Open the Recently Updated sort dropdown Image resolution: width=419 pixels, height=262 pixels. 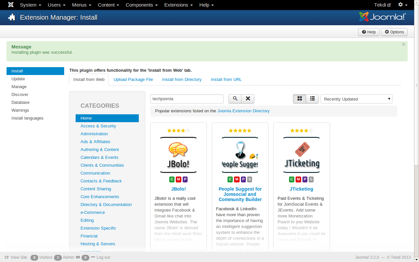tap(356, 99)
